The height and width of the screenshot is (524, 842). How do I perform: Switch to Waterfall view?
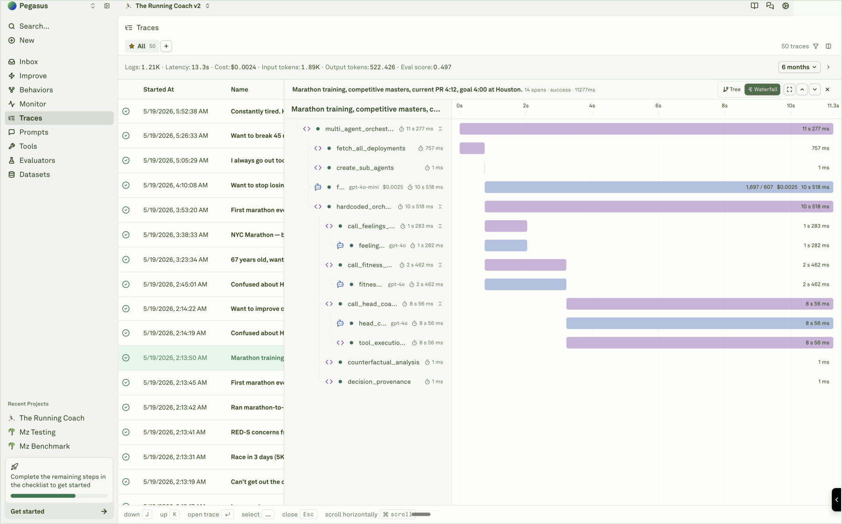pyautogui.click(x=762, y=90)
